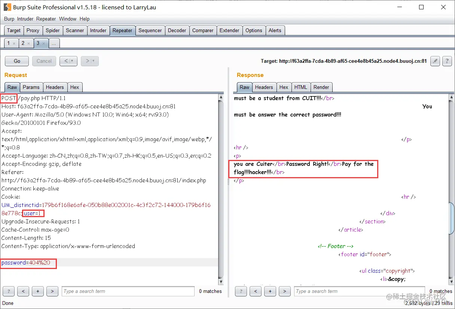This screenshot has height=309, width=455.
Task: Open the request Hex view tab
Action: click(x=75, y=87)
